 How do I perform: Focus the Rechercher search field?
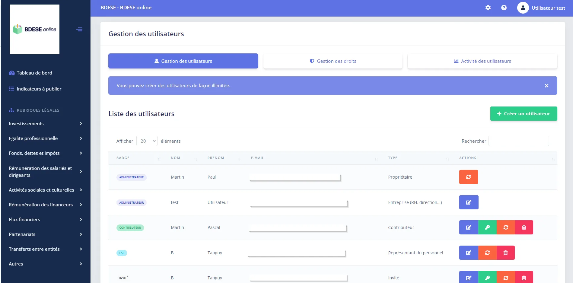tap(519, 141)
